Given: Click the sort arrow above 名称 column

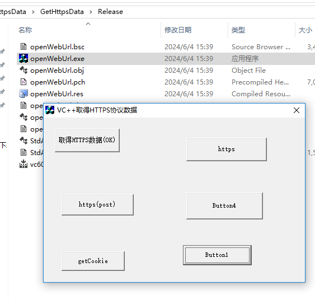Looking at the screenshot, I should [x=88, y=24].
